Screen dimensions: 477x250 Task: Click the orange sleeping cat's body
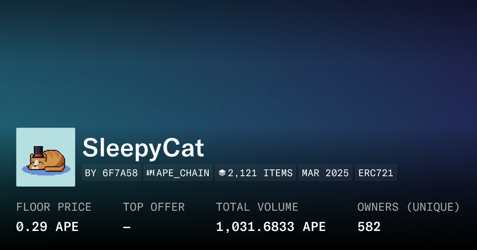click(x=54, y=162)
